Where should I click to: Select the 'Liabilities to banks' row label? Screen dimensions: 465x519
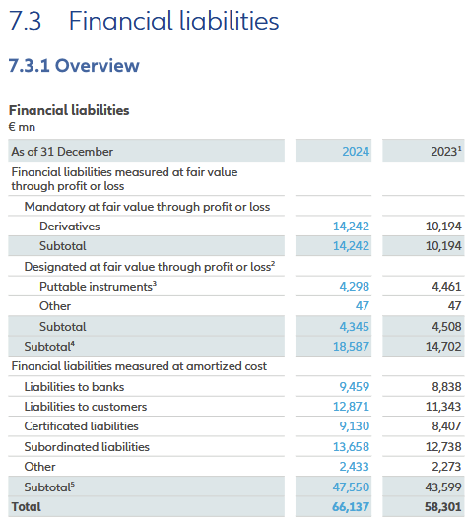pyautogui.click(x=74, y=387)
